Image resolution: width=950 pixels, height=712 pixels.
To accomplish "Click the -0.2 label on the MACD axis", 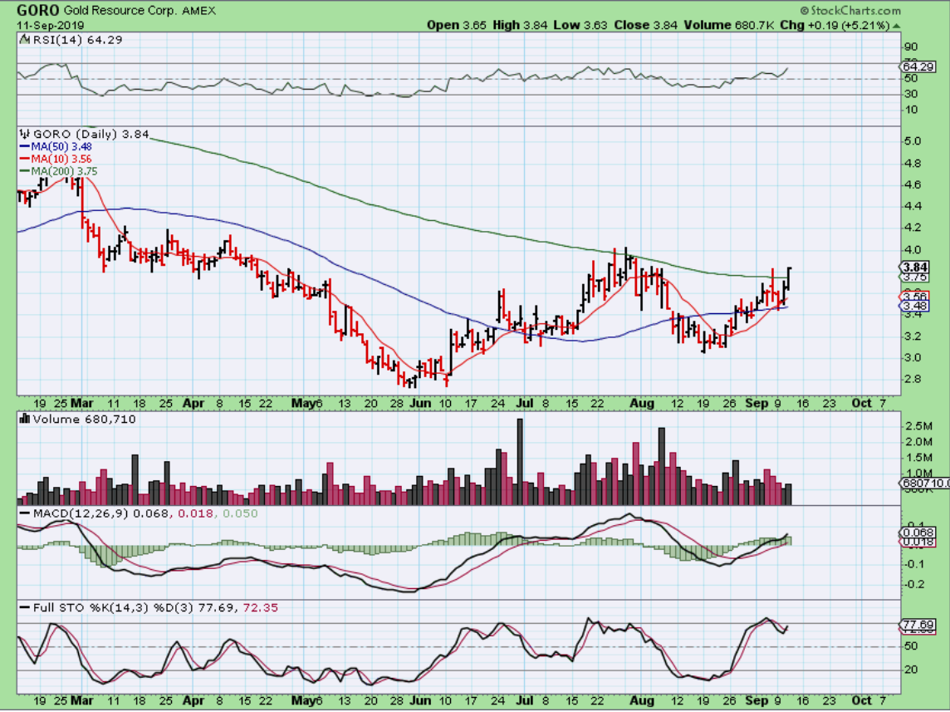I will (914, 584).
